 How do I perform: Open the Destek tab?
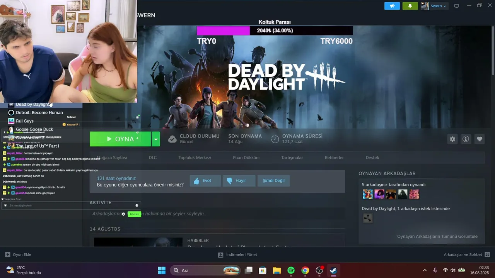coord(372,158)
